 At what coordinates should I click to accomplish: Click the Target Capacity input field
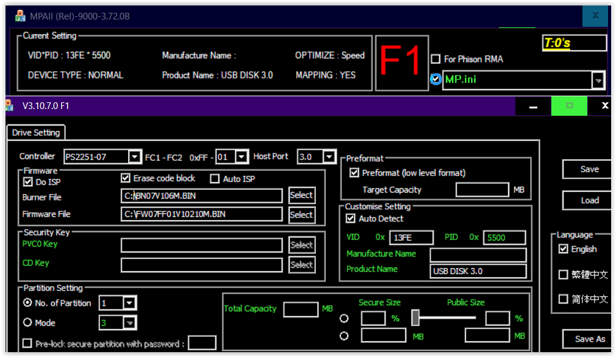click(x=482, y=190)
